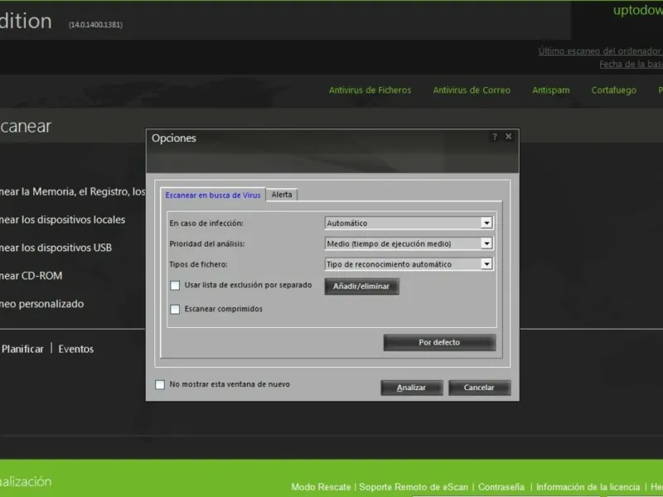
Task: Open the Prioridad del análisis dropdown
Action: point(486,244)
